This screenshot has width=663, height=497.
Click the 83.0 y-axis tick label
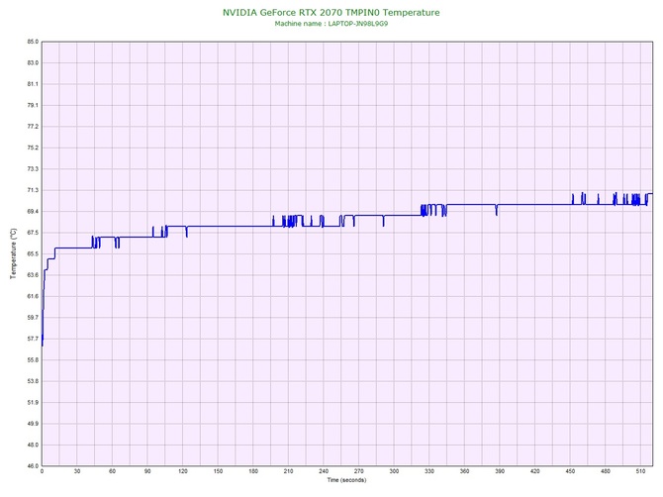[x=33, y=62]
